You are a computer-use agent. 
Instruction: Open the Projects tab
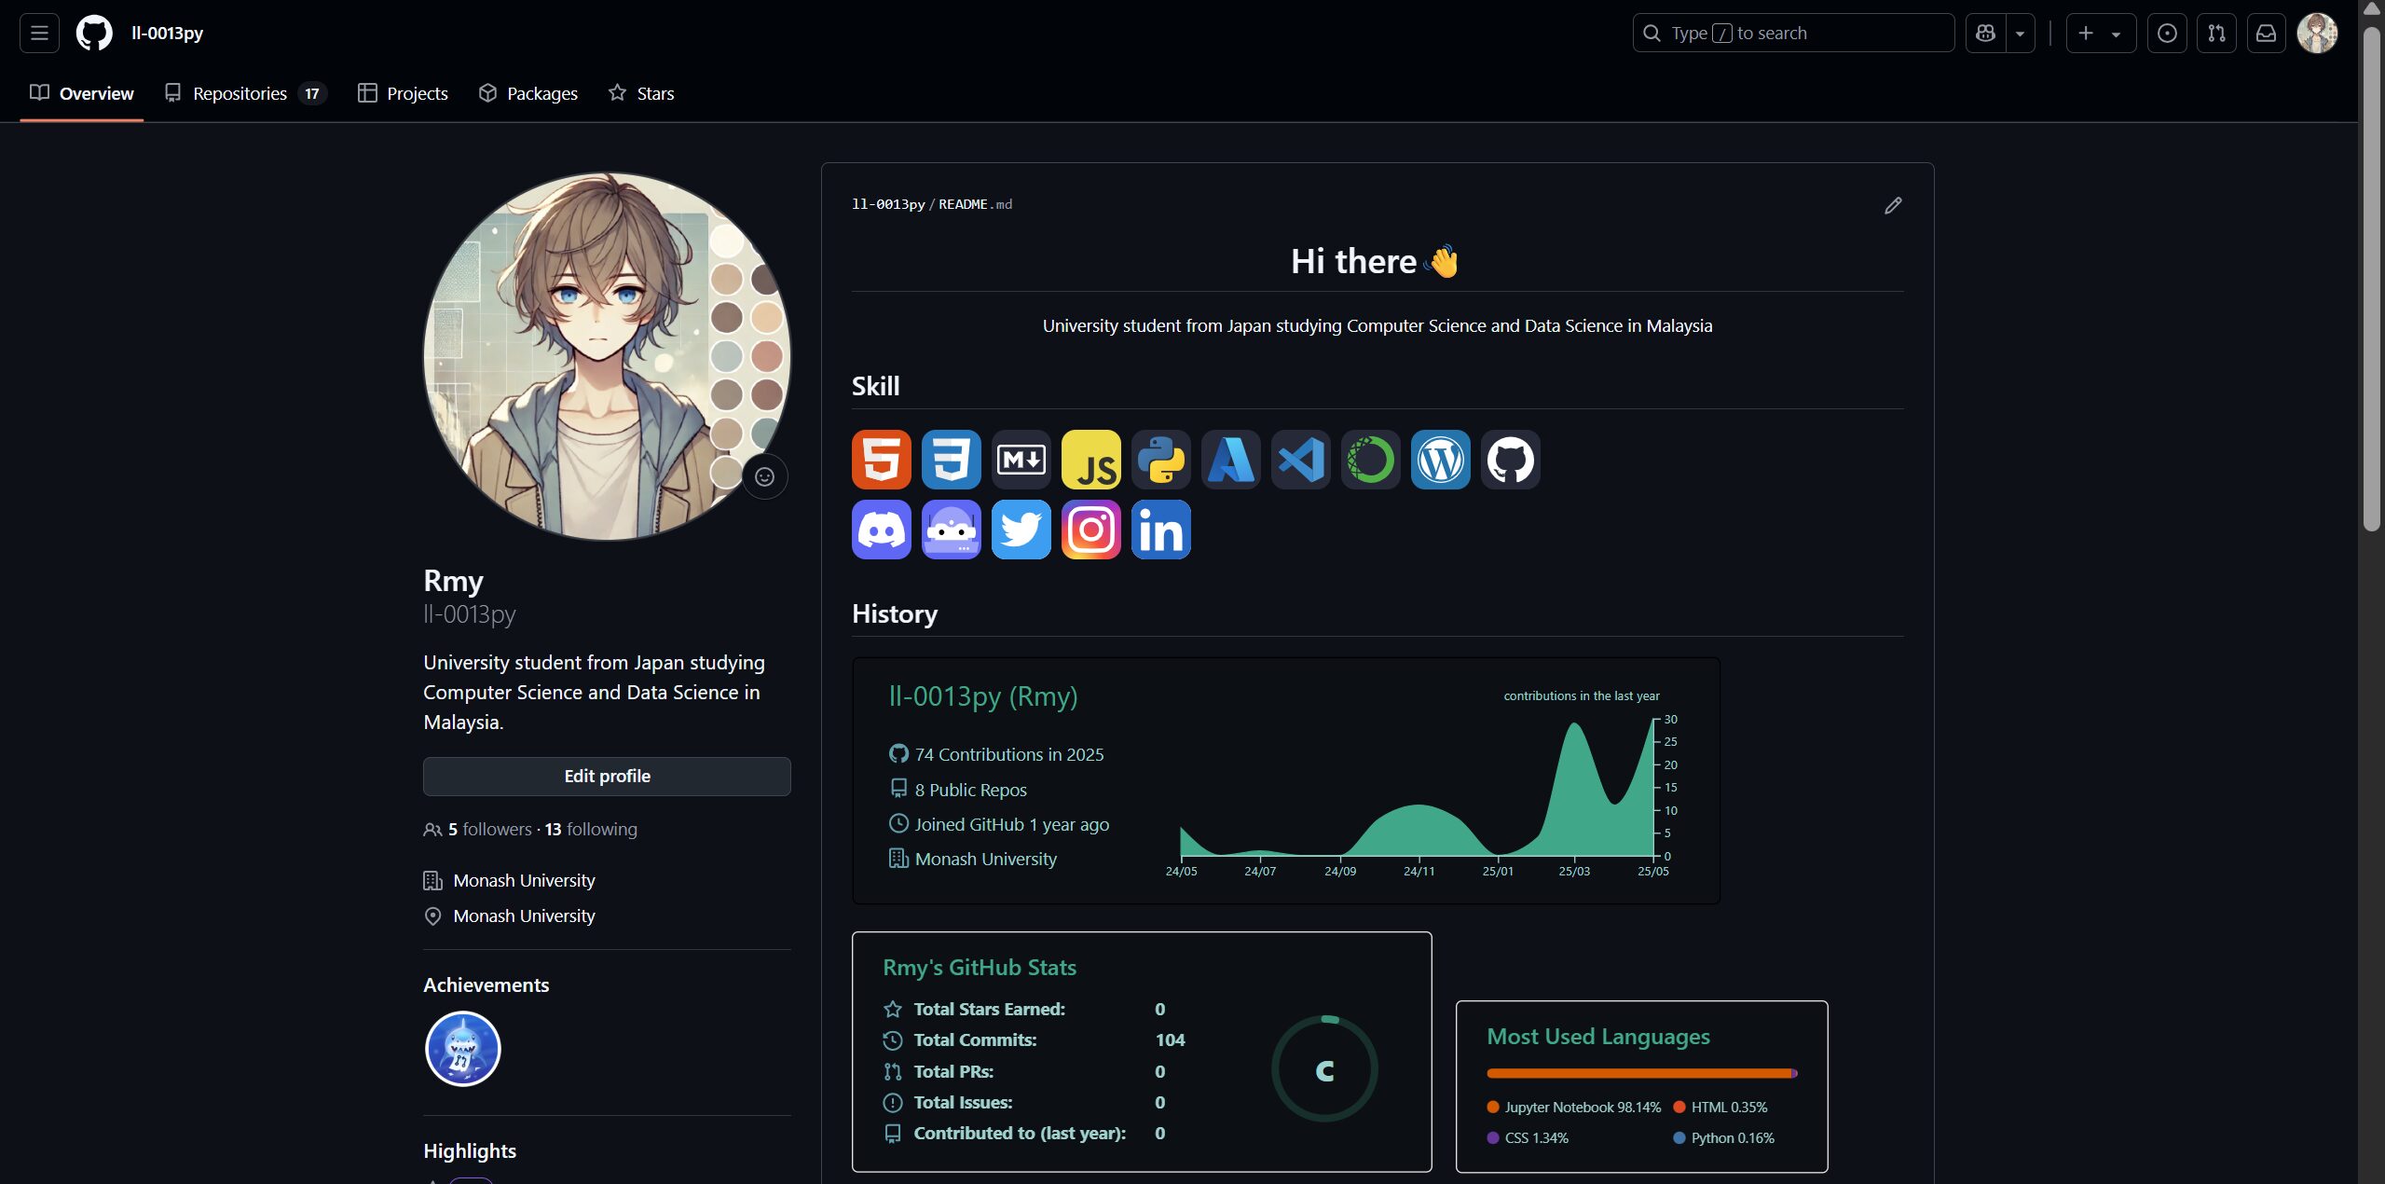[404, 93]
